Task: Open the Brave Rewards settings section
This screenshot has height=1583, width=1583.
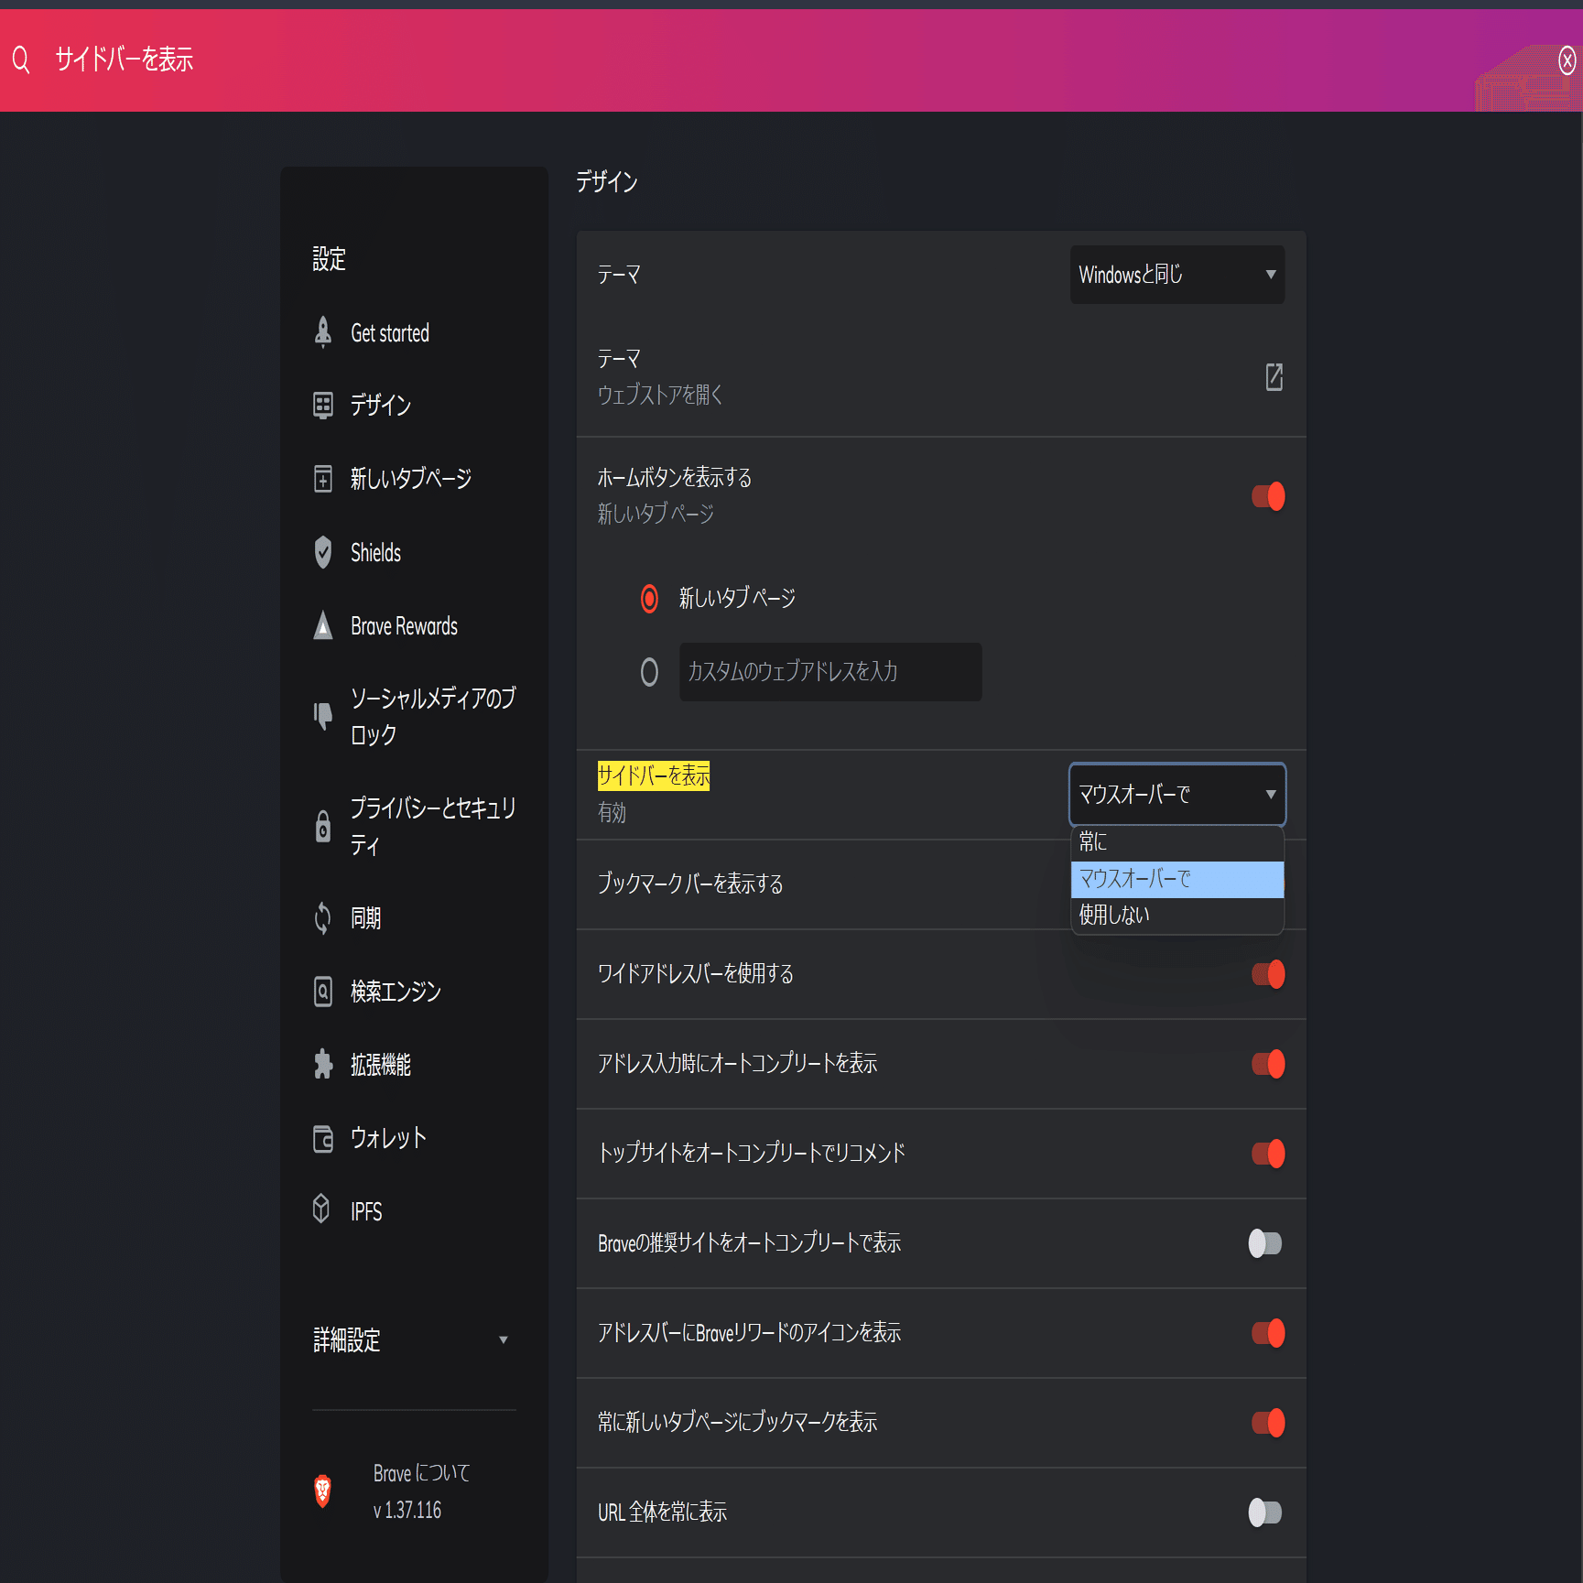Action: 404,626
